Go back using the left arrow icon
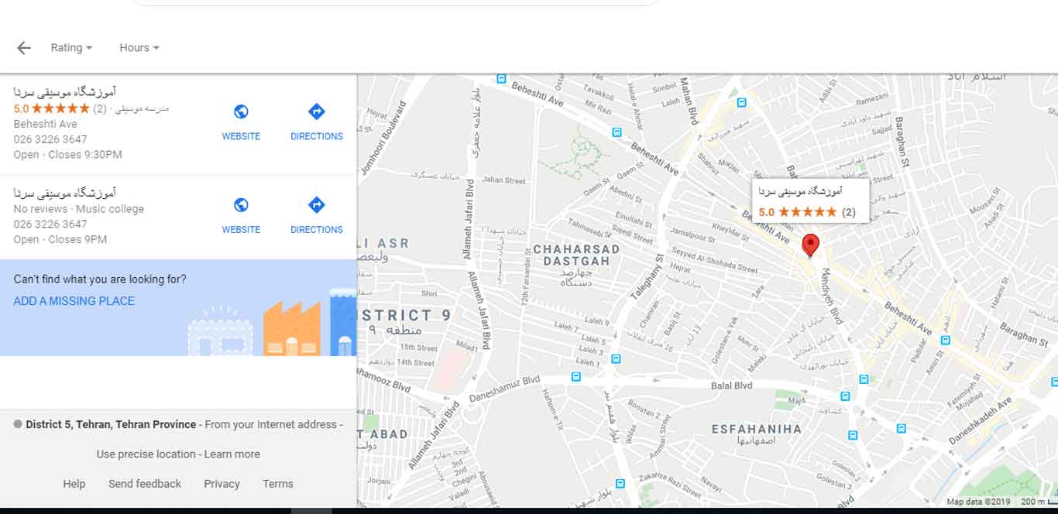1058x514 pixels. (x=24, y=48)
